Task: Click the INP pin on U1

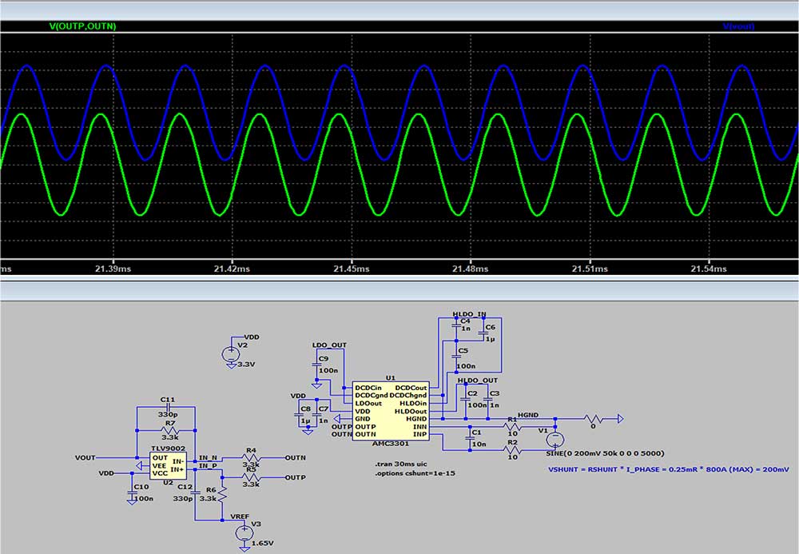Action: 420,434
